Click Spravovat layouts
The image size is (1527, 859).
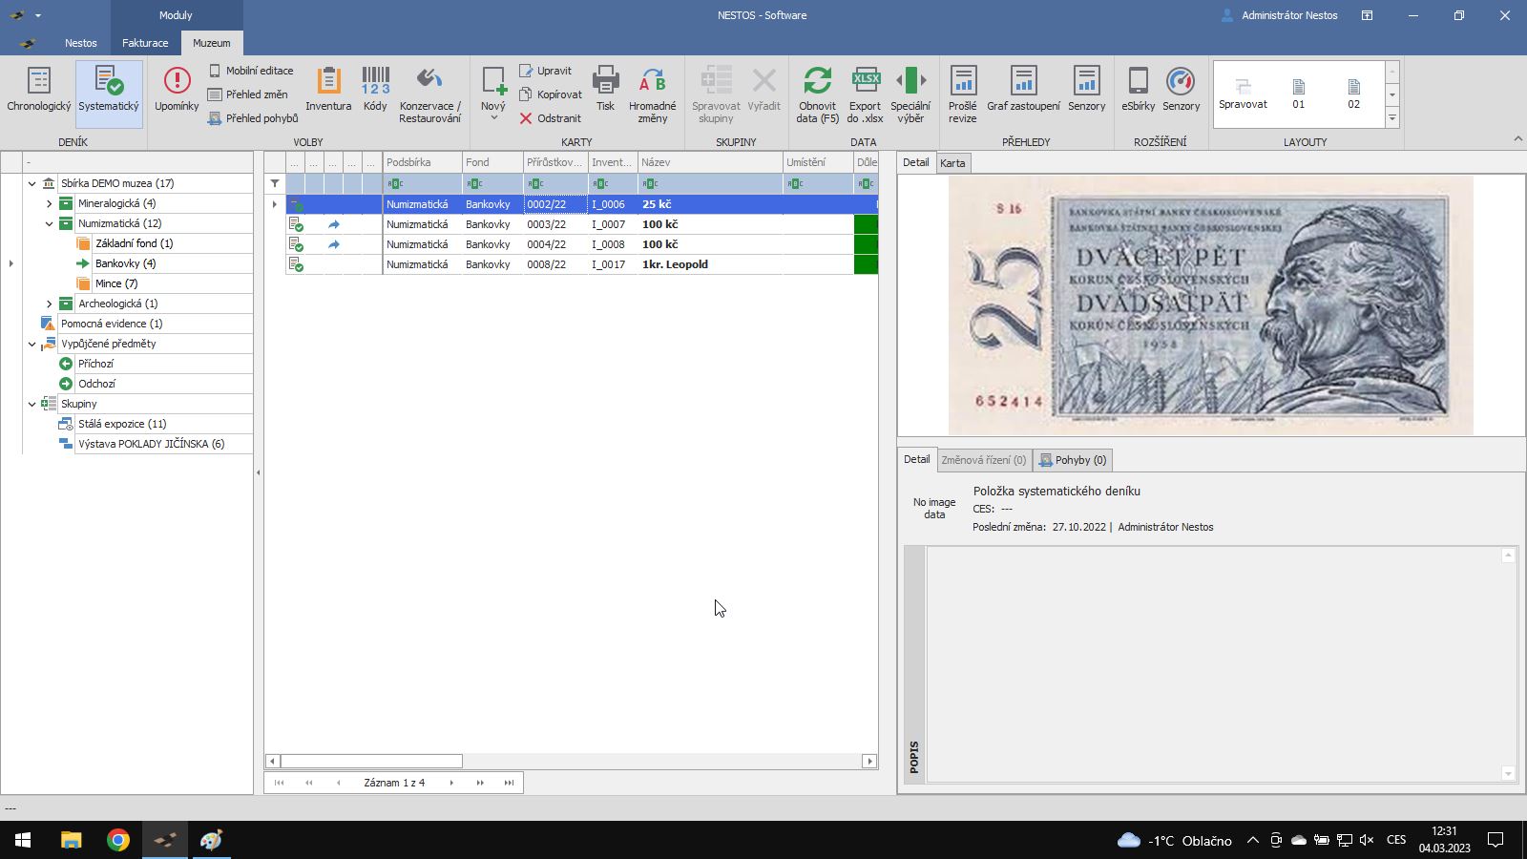click(1243, 94)
